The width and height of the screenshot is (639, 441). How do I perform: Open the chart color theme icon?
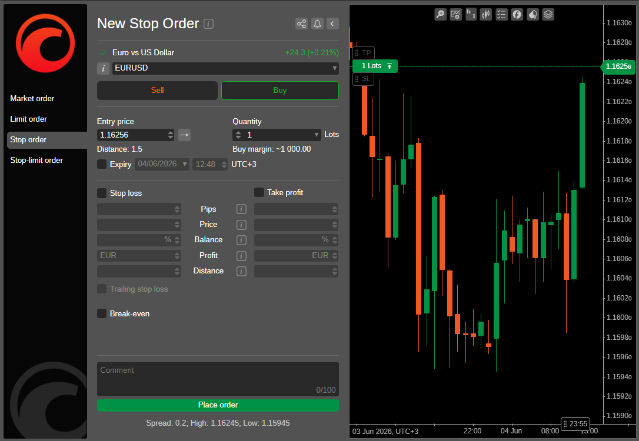pos(532,15)
